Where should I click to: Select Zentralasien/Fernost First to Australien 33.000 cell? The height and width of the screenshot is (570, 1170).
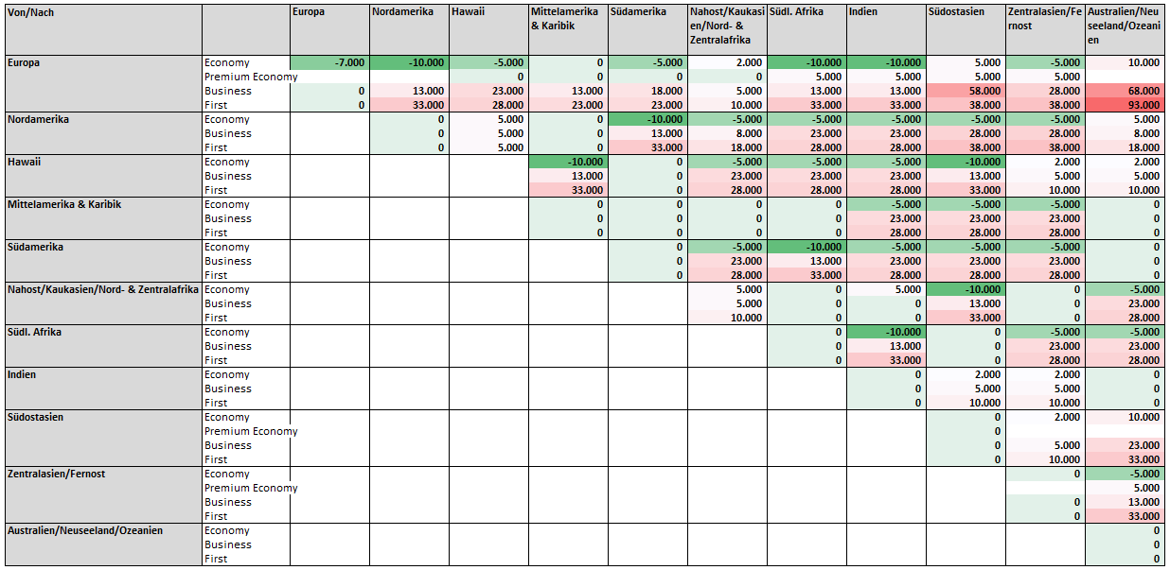(x=1125, y=516)
